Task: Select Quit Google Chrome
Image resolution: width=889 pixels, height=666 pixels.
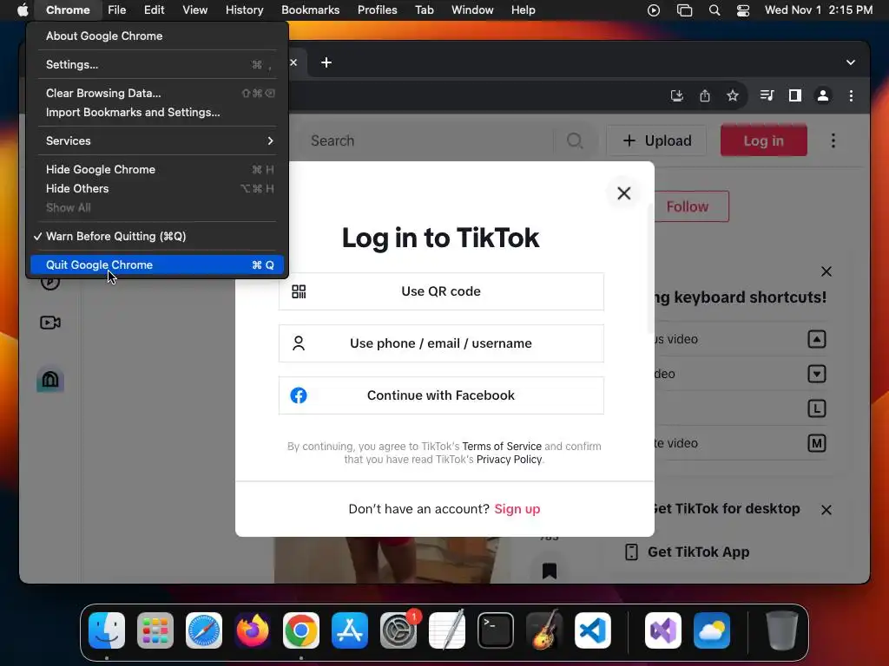Action: (x=157, y=265)
